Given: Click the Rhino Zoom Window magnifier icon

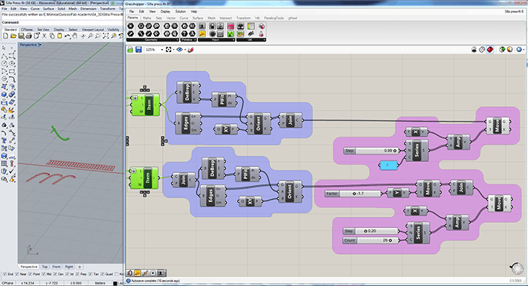Looking at the screenshot, I should 98,36.
